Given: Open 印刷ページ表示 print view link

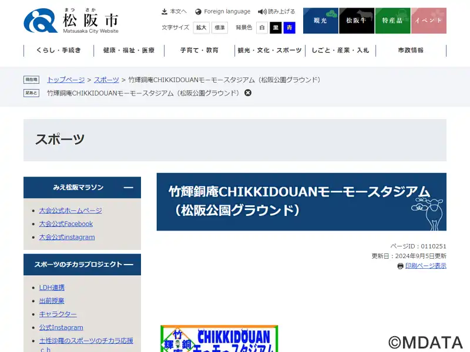Looking at the screenshot, I should coord(426,266).
